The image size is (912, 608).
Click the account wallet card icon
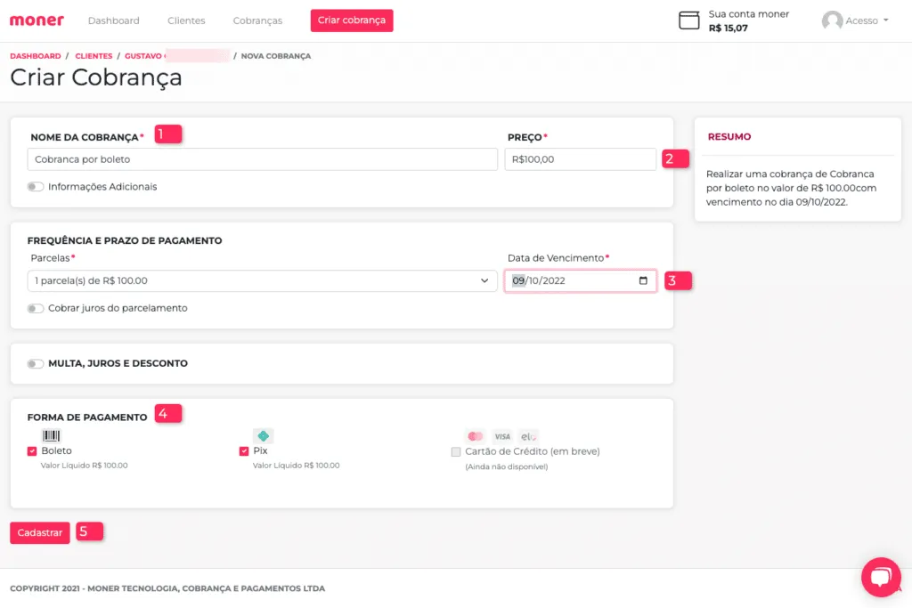click(688, 20)
